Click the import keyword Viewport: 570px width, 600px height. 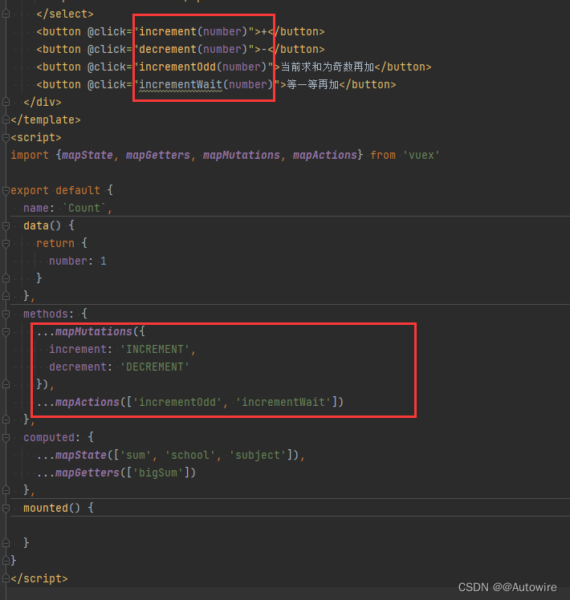click(x=30, y=155)
